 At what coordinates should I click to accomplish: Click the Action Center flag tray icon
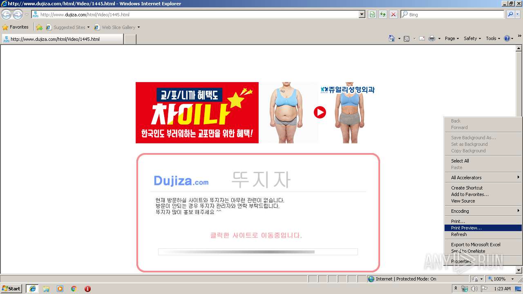(x=484, y=289)
